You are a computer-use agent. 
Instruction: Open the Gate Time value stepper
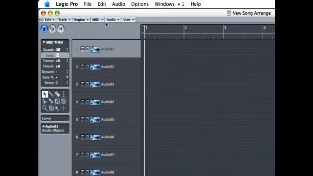pos(67,77)
